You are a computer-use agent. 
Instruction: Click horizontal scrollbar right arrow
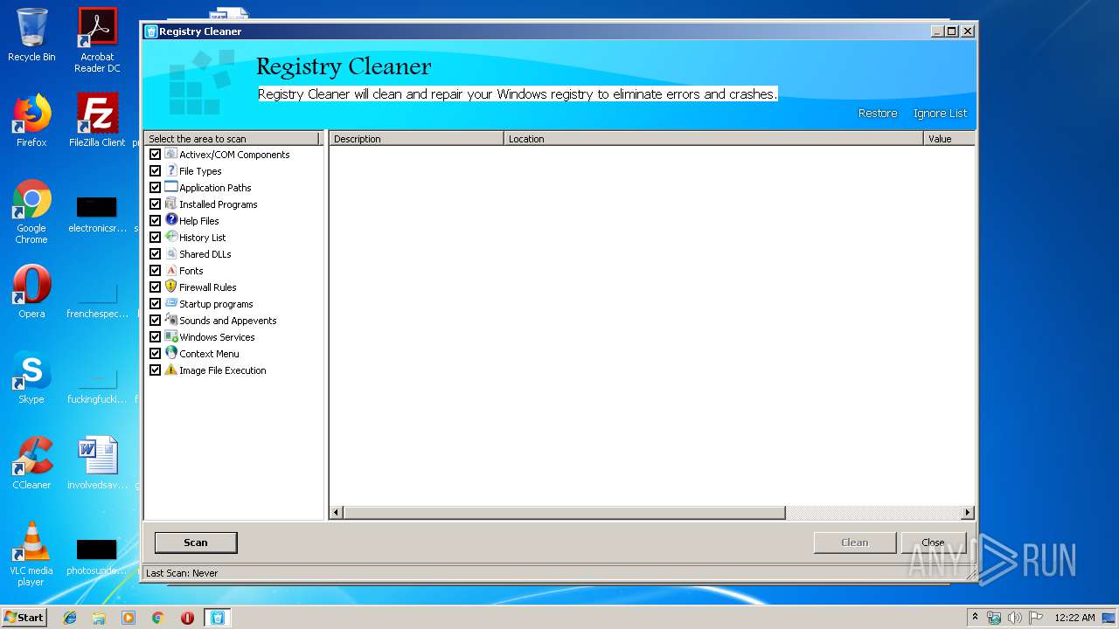pyautogui.click(x=967, y=513)
